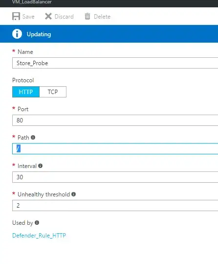Open the Defender_Rule_HTTP link
The width and height of the screenshot is (218, 264).
(39, 236)
